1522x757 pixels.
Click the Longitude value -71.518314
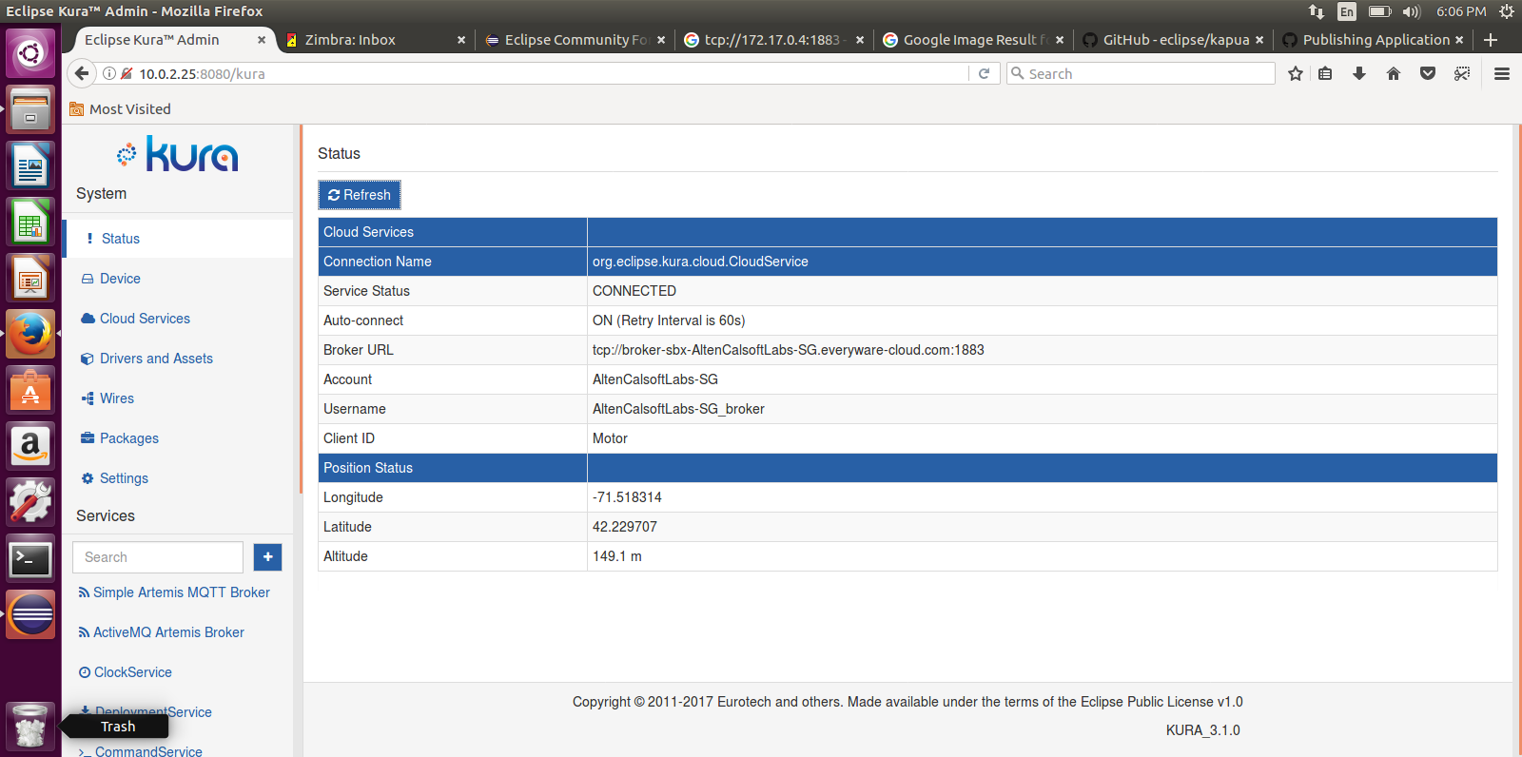(627, 497)
